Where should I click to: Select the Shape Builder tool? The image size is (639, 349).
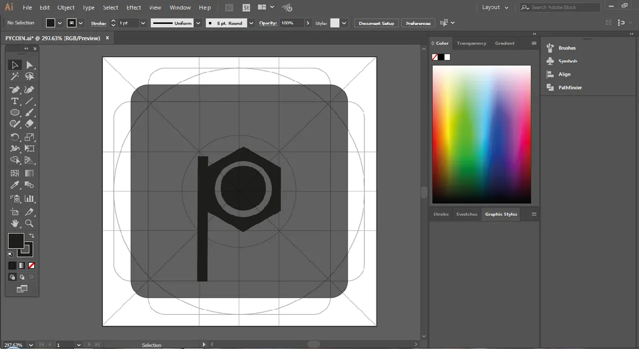pyautogui.click(x=15, y=161)
